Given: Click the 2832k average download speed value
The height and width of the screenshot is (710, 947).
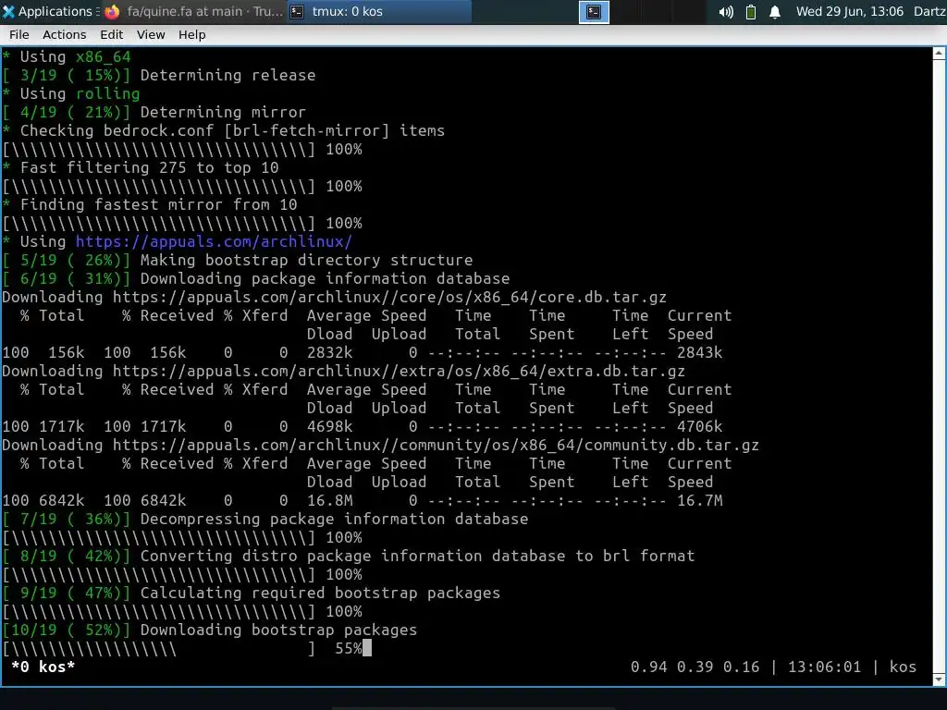Looking at the screenshot, I should [330, 352].
